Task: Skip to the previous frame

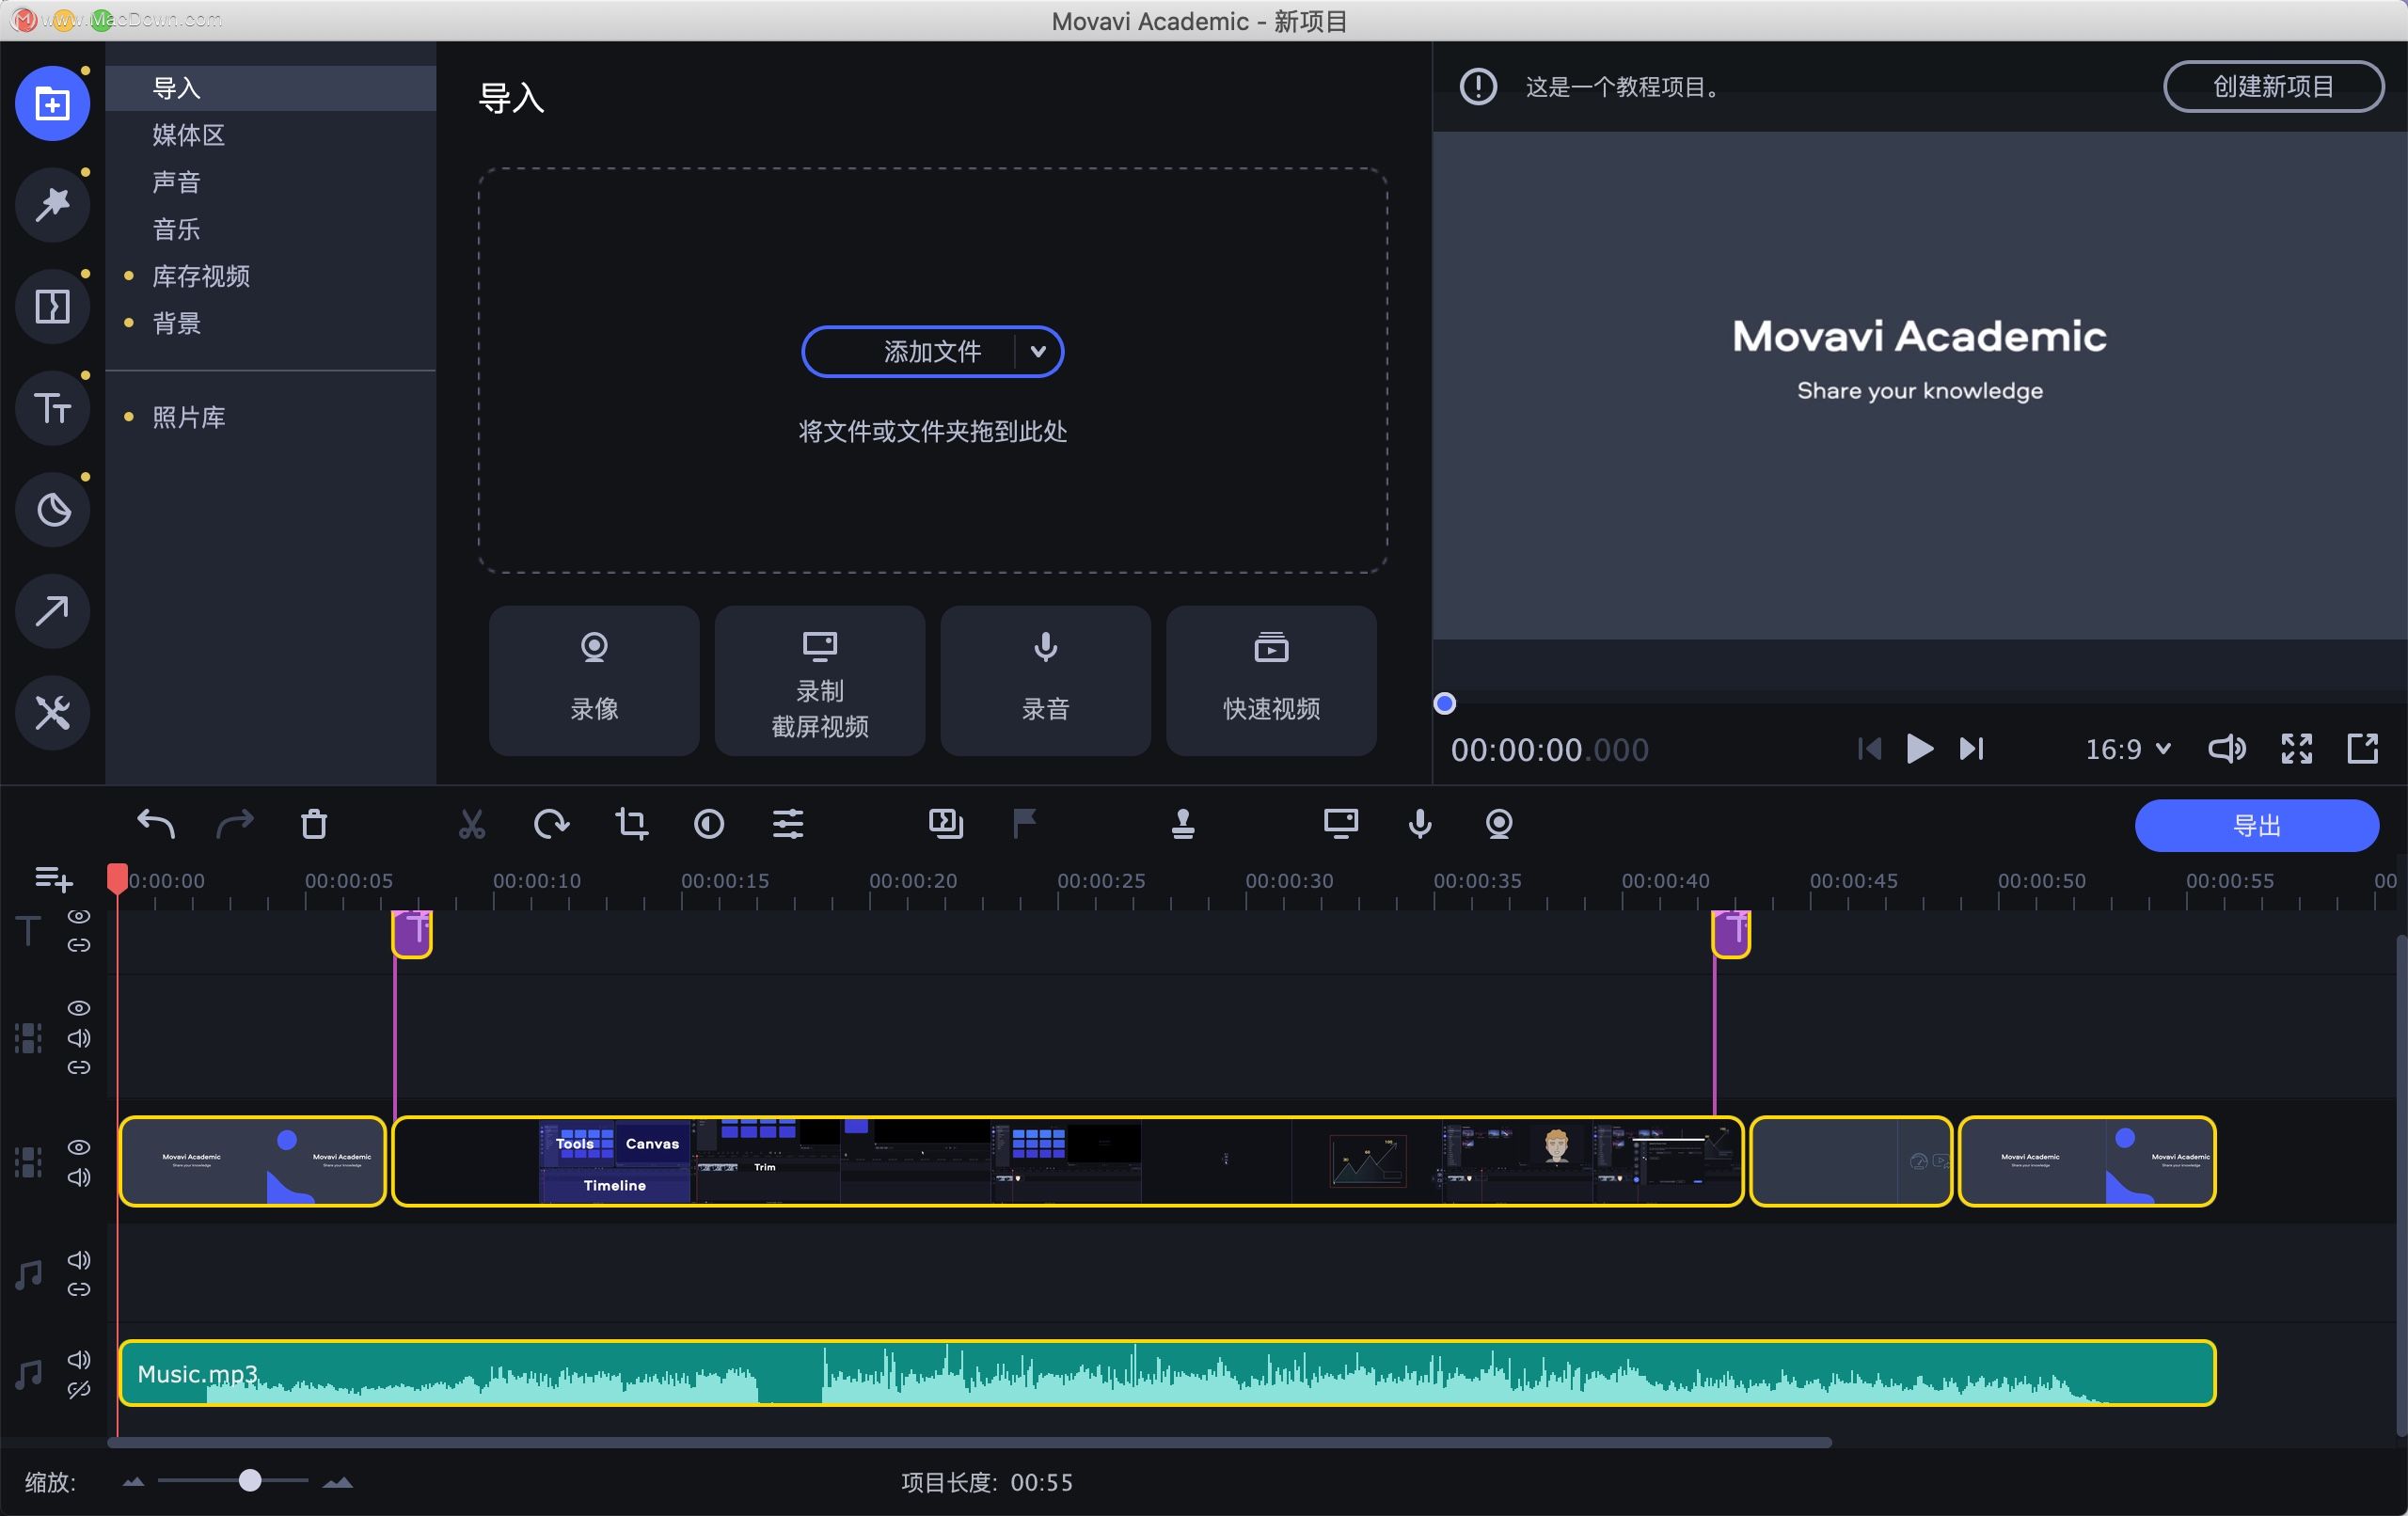Action: (1869, 749)
